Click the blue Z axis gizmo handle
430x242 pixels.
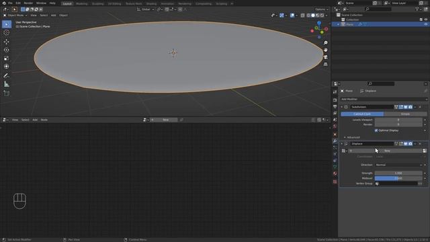319,24
